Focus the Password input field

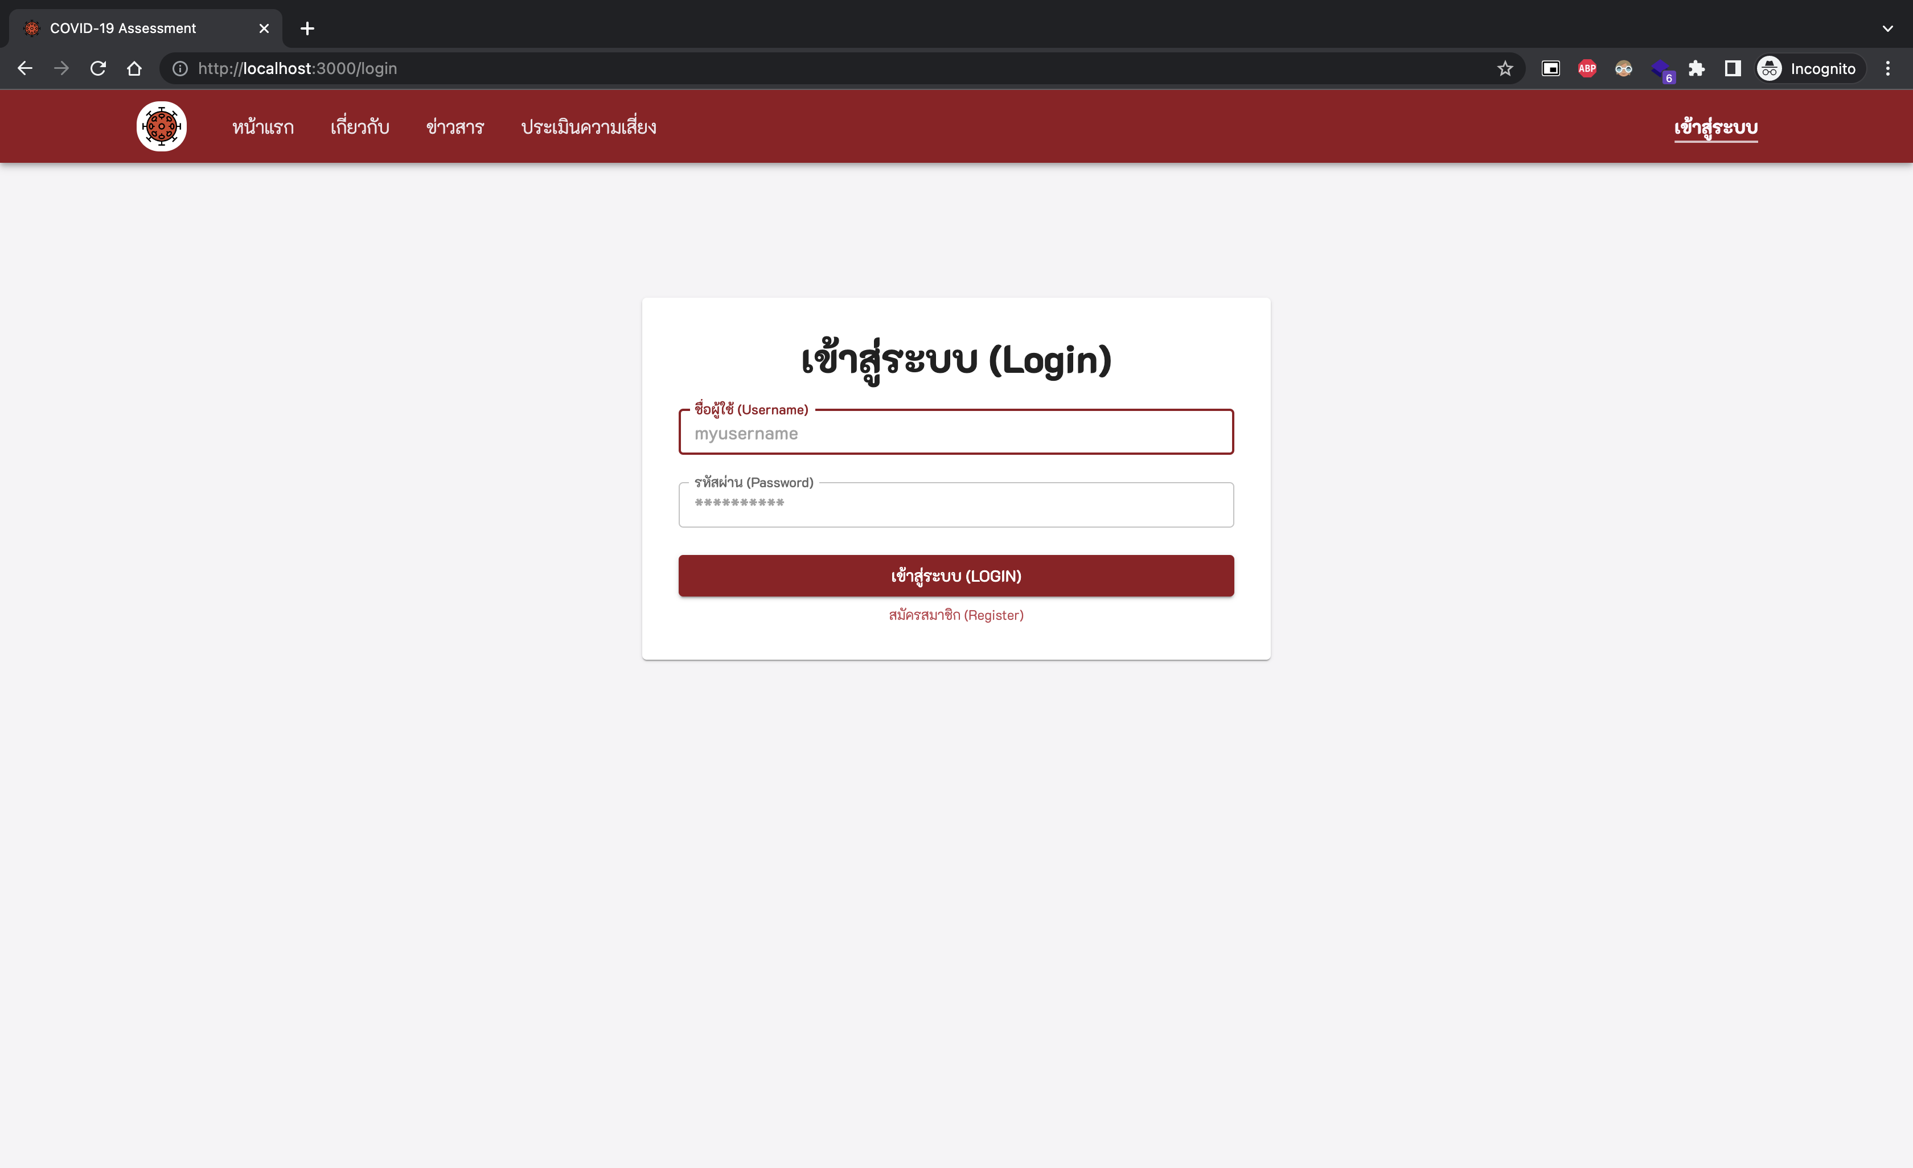(956, 504)
